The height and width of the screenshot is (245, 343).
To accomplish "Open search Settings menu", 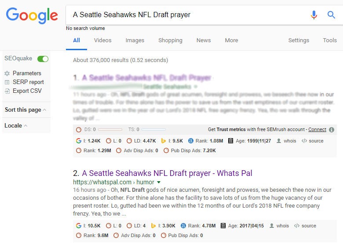I will coord(299,40).
